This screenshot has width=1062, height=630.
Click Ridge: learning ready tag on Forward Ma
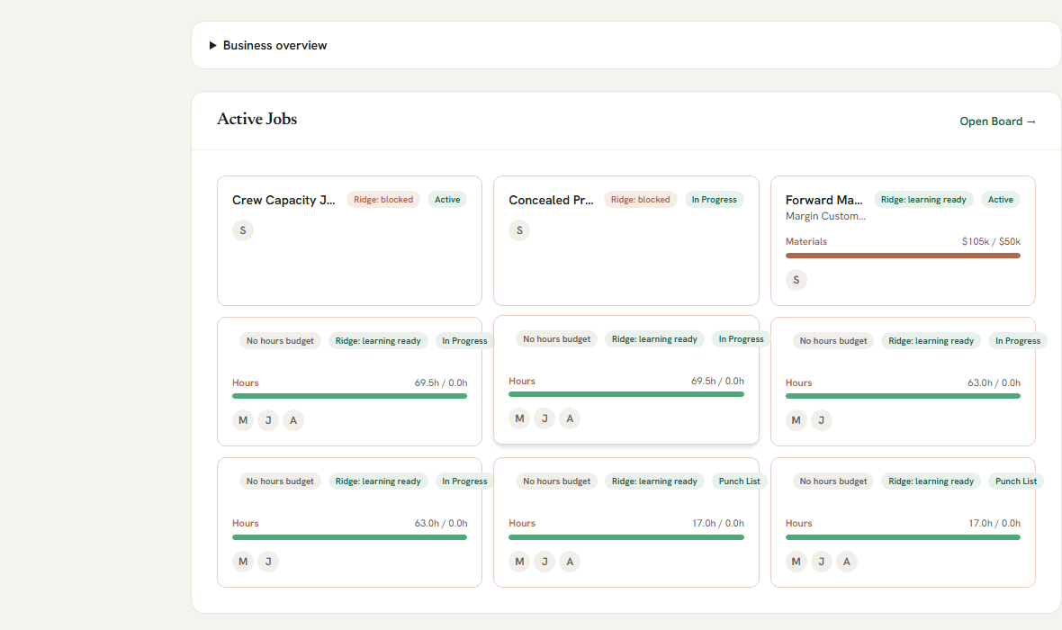pyautogui.click(x=923, y=200)
